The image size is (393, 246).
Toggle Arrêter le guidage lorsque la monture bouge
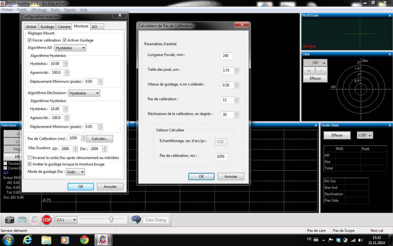click(30, 164)
